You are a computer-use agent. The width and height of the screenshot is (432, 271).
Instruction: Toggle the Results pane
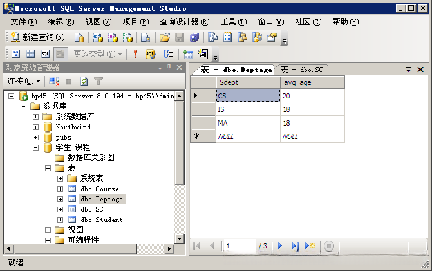click(x=61, y=54)
